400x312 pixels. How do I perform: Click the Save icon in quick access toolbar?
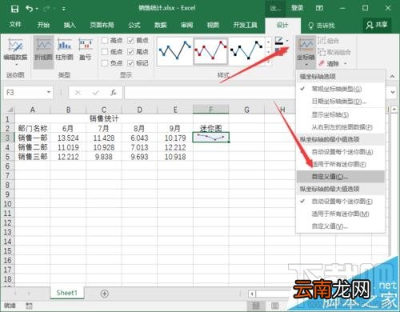pos(14,9)
